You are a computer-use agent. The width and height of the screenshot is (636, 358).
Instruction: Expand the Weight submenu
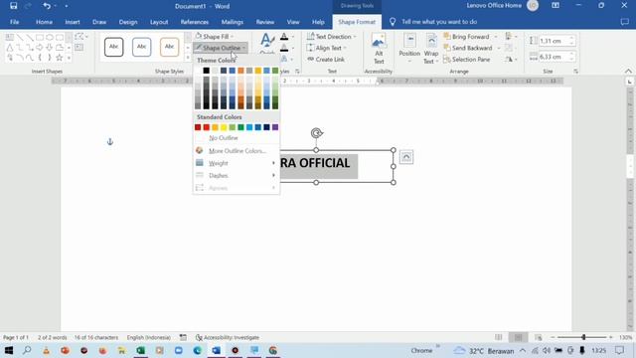[237, 163]
